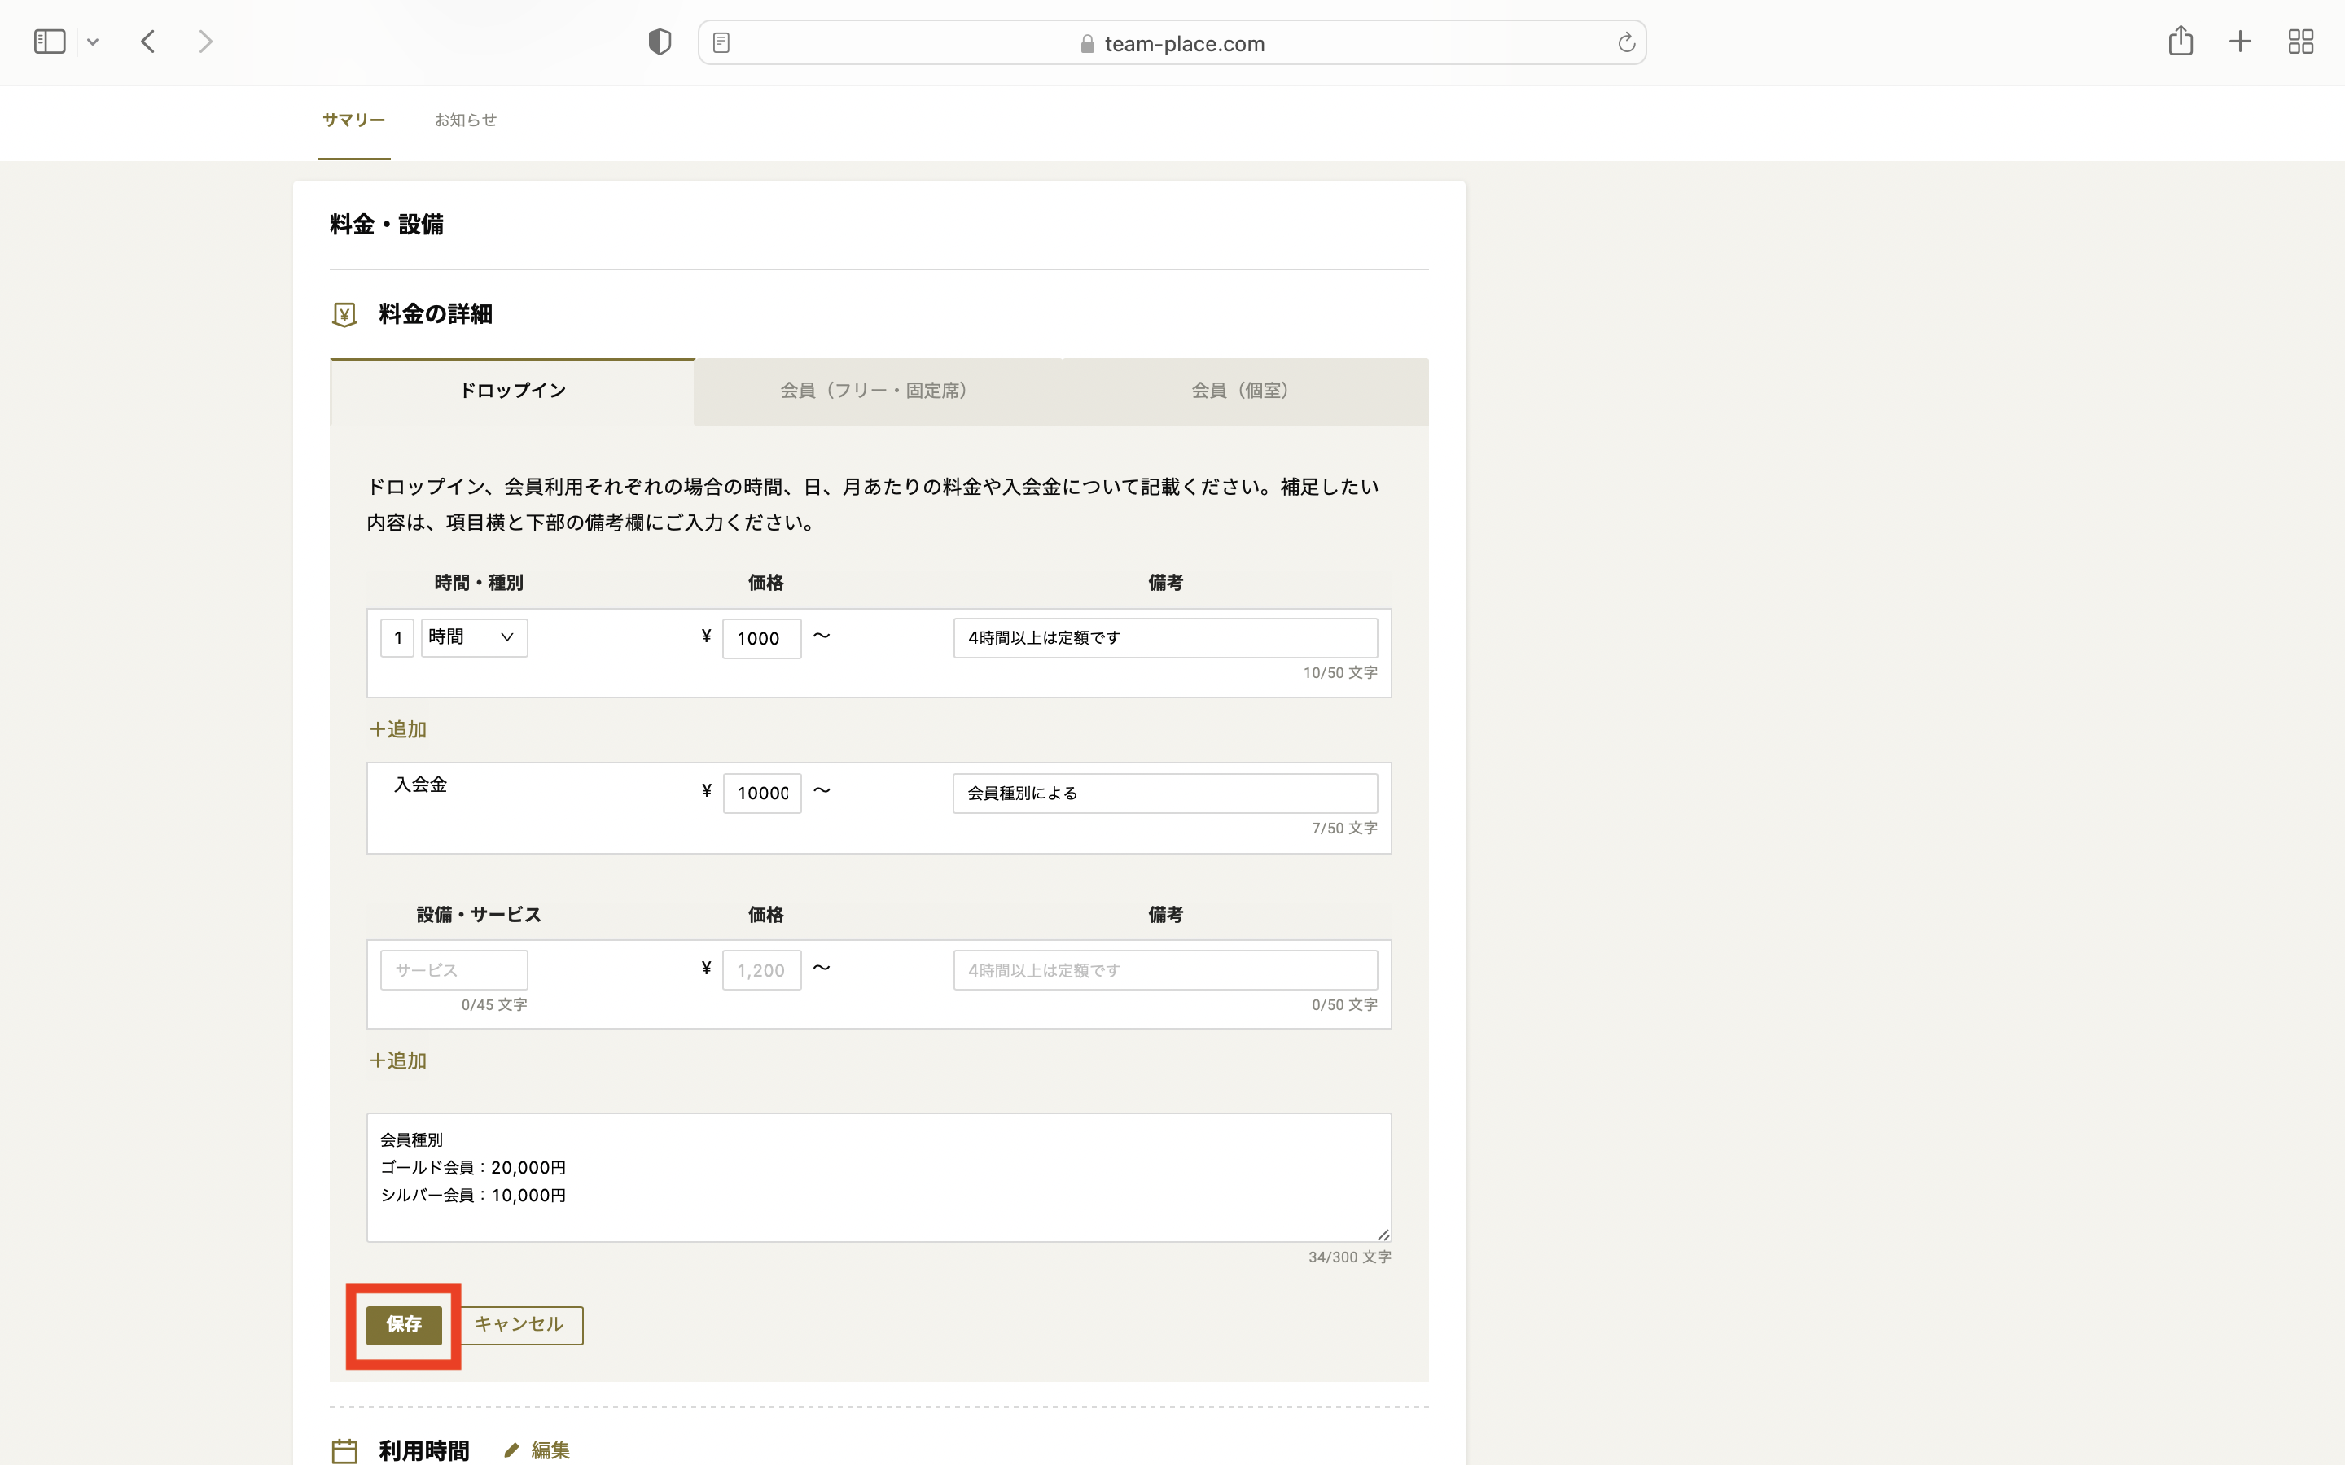Go back to previous page

click(148, 42)
